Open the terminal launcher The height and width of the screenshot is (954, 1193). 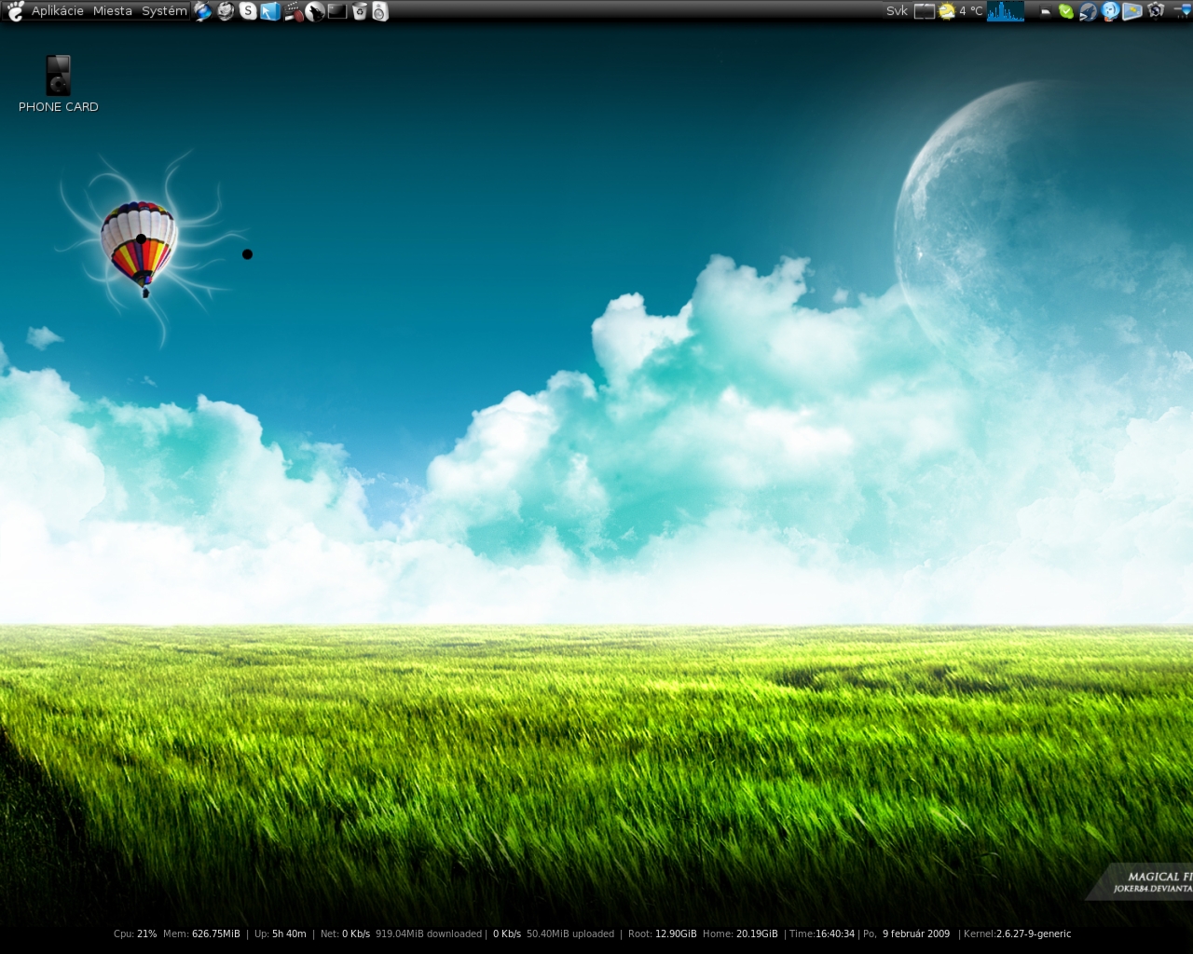click(337, 11)
